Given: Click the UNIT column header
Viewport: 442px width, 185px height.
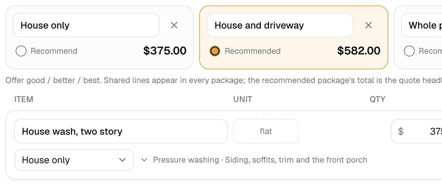Looking at the screenshot, I should click(x=243, y=99).
